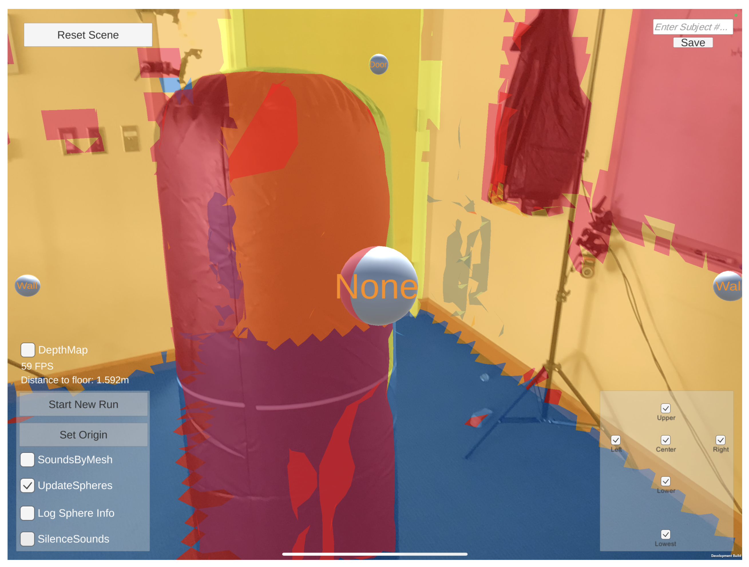Uncheck the Left region checkbox

(616, 440)
